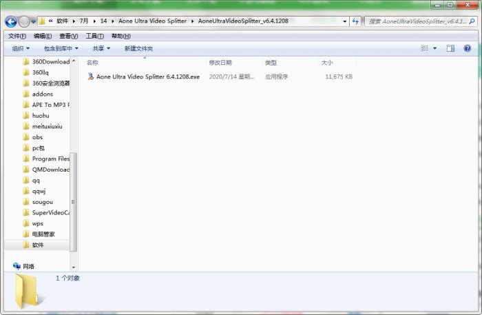Click the navigation pane scrollbar thumb
Screen dimensions: 482x315
[x=74, y=202]
